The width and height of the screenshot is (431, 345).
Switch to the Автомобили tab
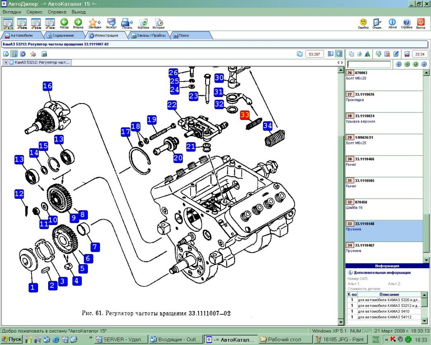(x=22, y=36)
